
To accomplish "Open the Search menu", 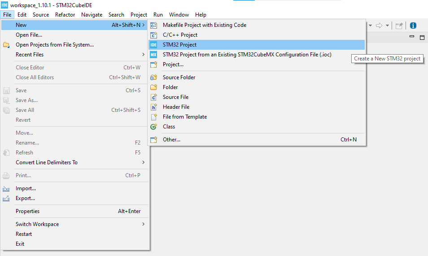I will tap(116, 15).
